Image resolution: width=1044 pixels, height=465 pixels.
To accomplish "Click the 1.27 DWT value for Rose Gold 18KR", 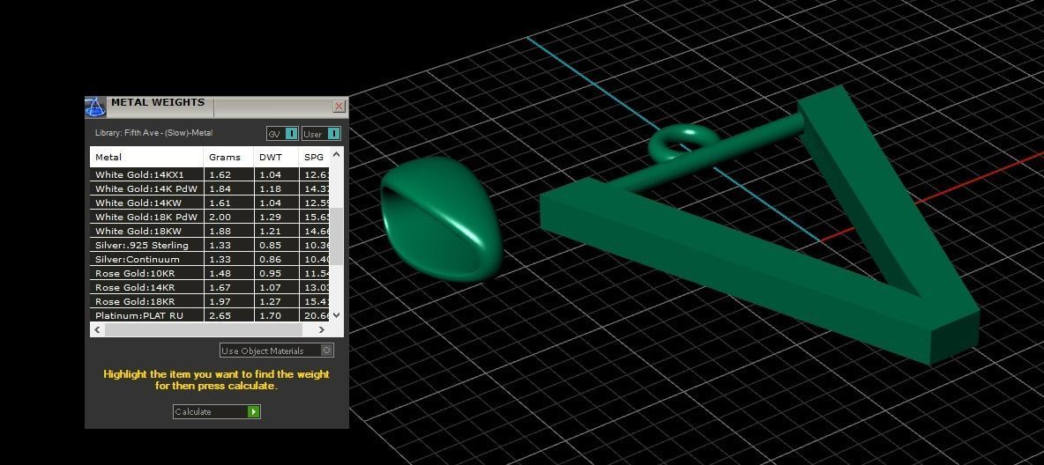I will [x=271, y=301].
